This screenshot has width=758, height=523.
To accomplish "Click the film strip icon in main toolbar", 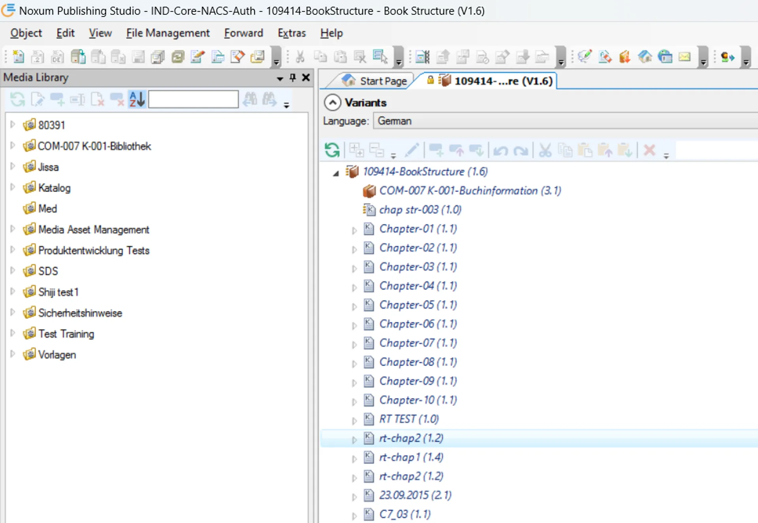I will [x=422, y=57].
